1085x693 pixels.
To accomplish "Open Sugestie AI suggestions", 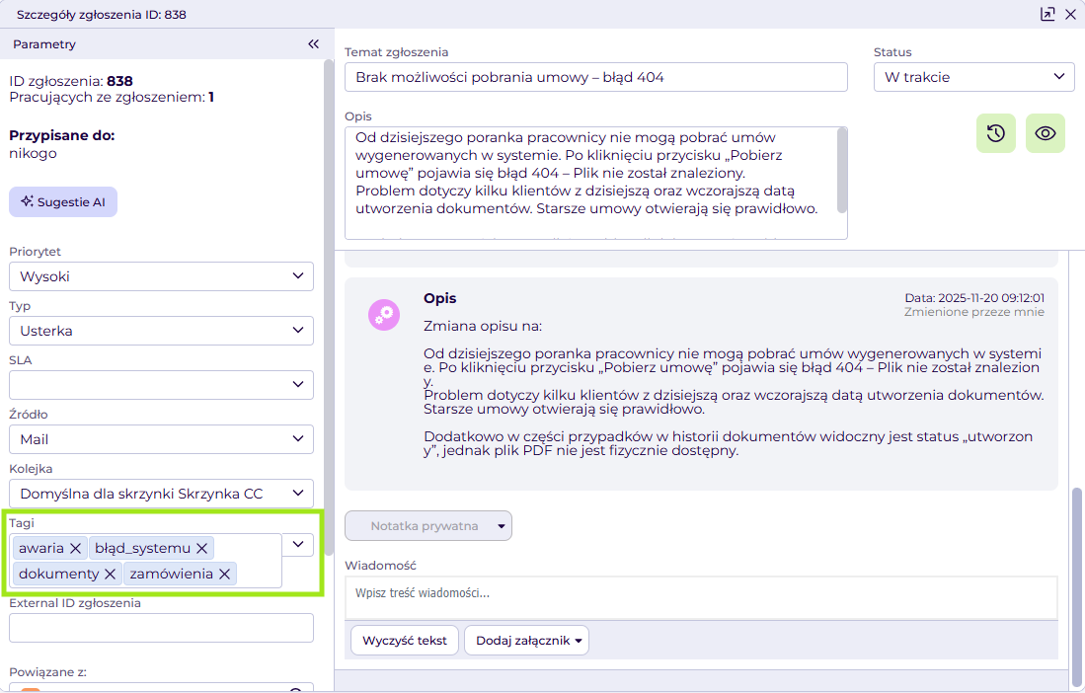I will (63, 202).
